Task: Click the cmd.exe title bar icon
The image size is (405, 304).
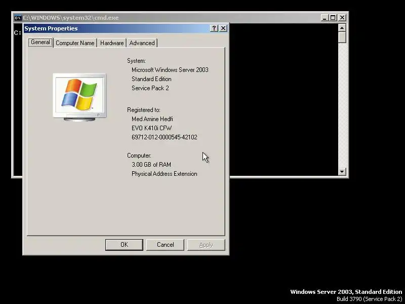Action: (18, 18)
